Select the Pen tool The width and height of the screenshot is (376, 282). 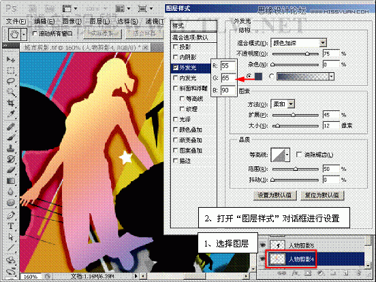(10, 215)
